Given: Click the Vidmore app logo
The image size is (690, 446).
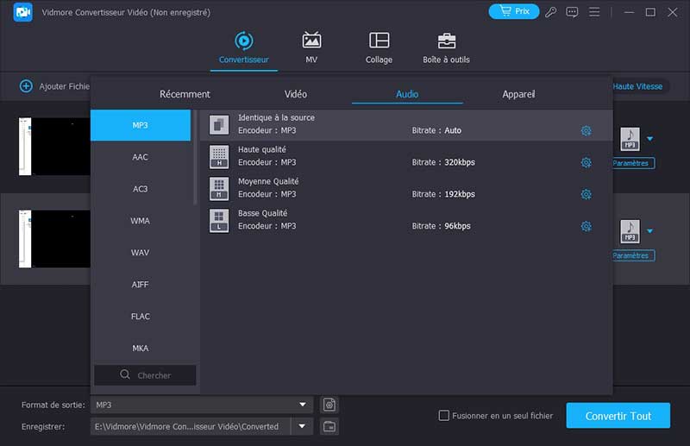Looking at the screenshot, I should [x=23, y=12].
